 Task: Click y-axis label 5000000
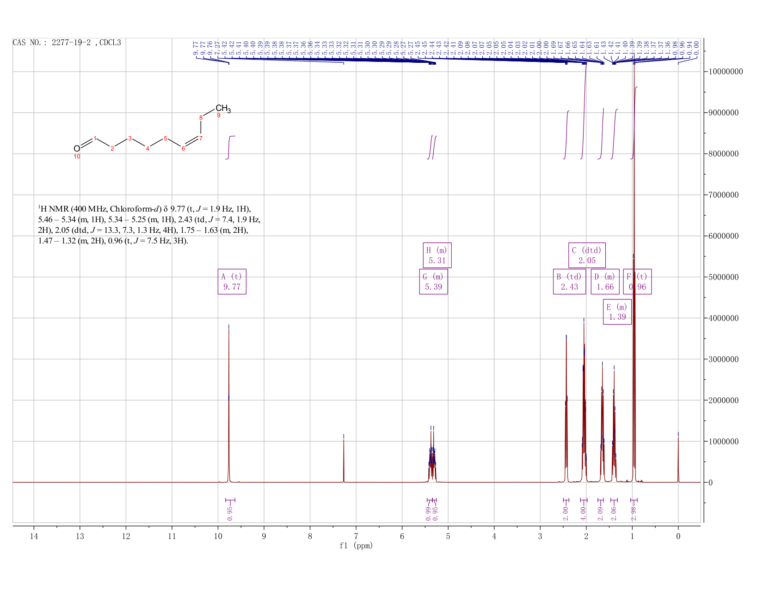725,277
